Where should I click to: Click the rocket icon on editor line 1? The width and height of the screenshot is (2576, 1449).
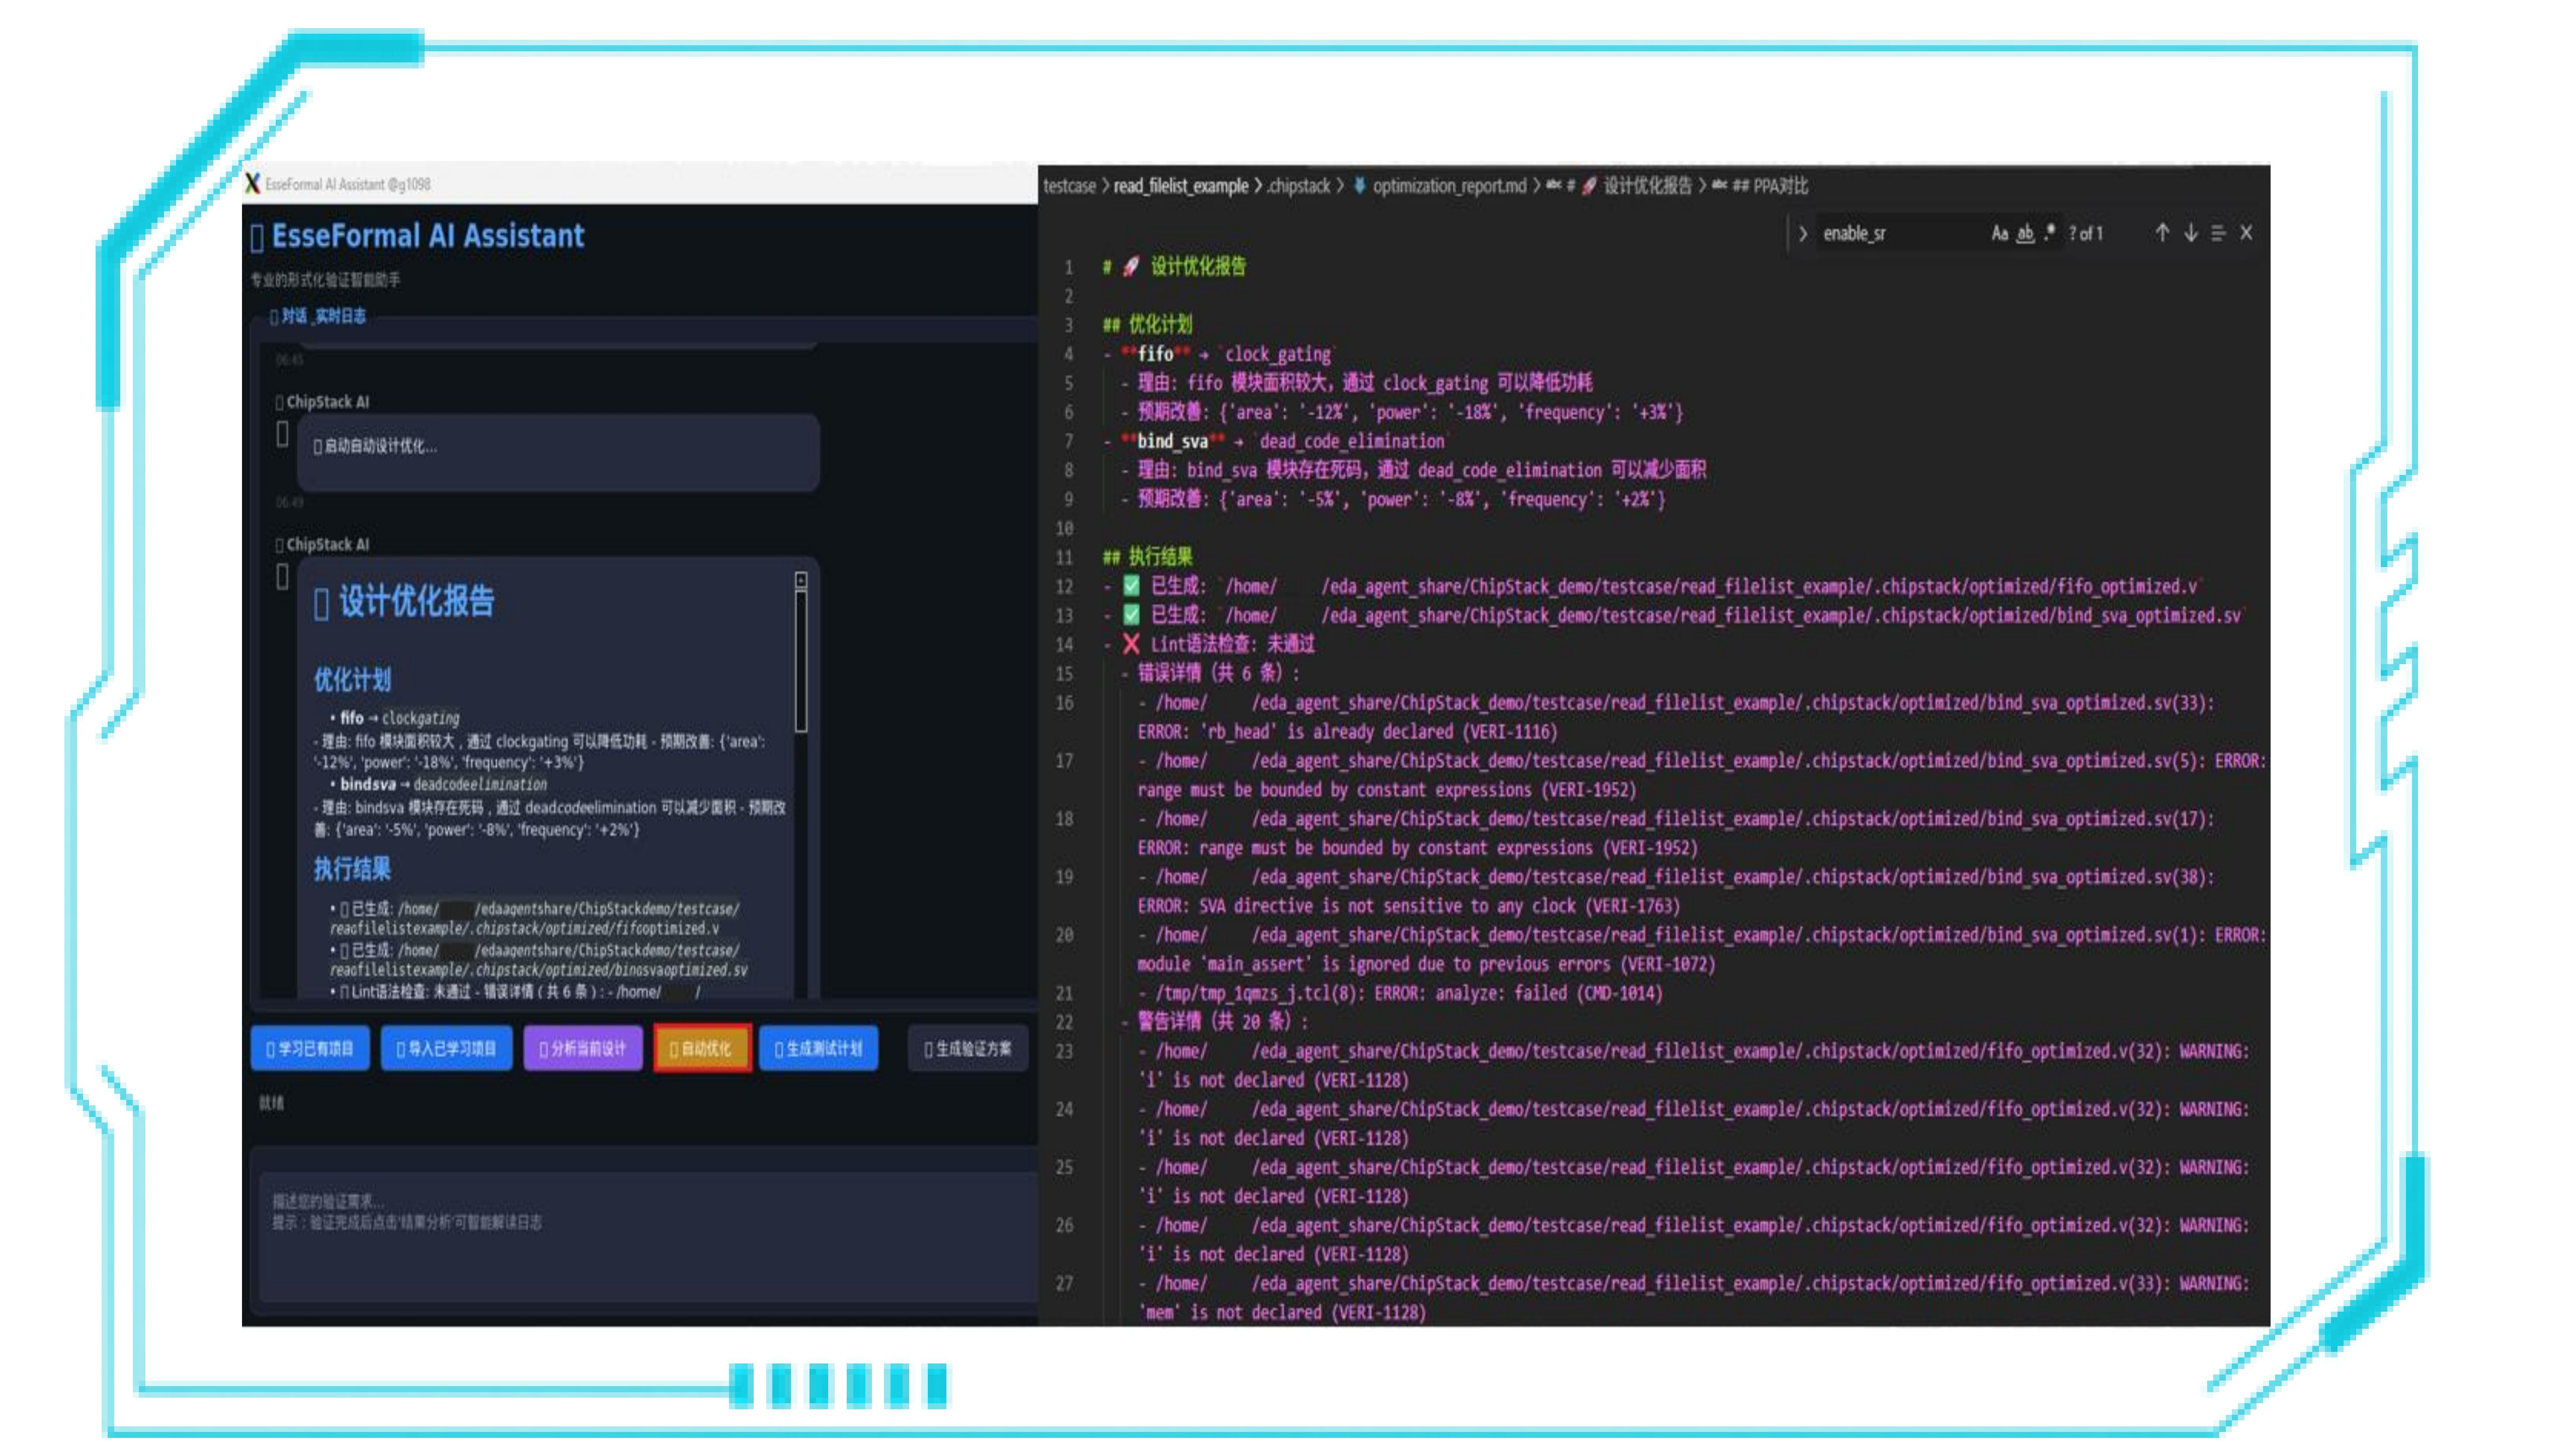pos(1131,267)
